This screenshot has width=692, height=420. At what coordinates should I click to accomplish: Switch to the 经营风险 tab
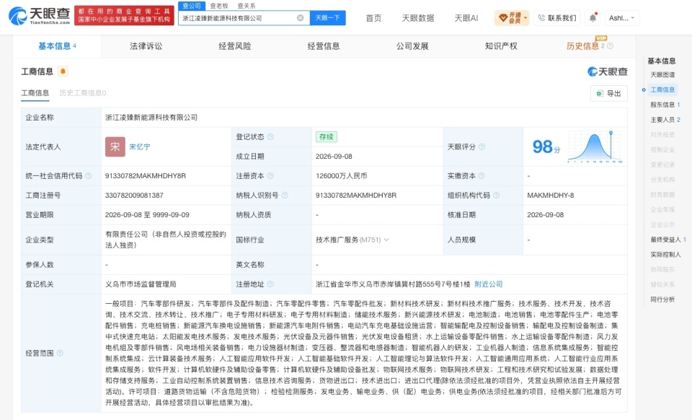coord(235,46)
